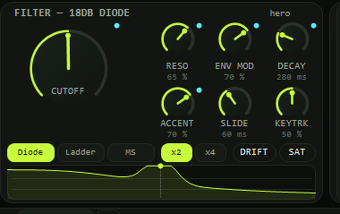Click the blue modulation dot beside ACCENT
Image resolution: width=340 pixels, height=214 pixels.
coord(199,90)
